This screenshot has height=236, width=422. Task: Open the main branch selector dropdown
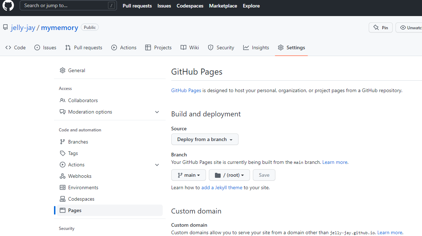tap(188, 175)
